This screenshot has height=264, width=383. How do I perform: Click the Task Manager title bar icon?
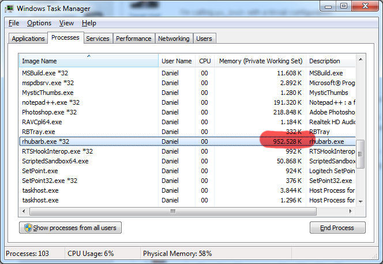point(9,9)
